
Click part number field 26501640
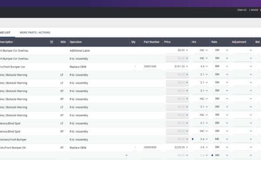pyautogui.click(x=150, y=67)
